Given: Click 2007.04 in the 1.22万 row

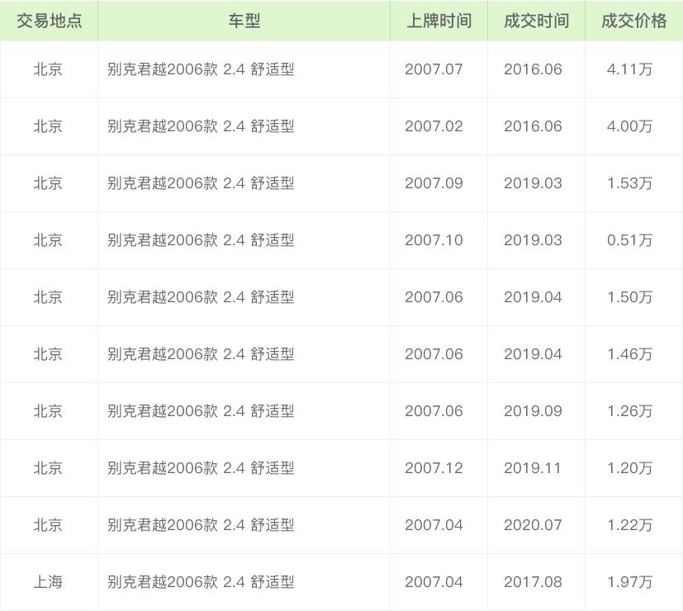Looking at the screenshot, I should coord(434,526).
